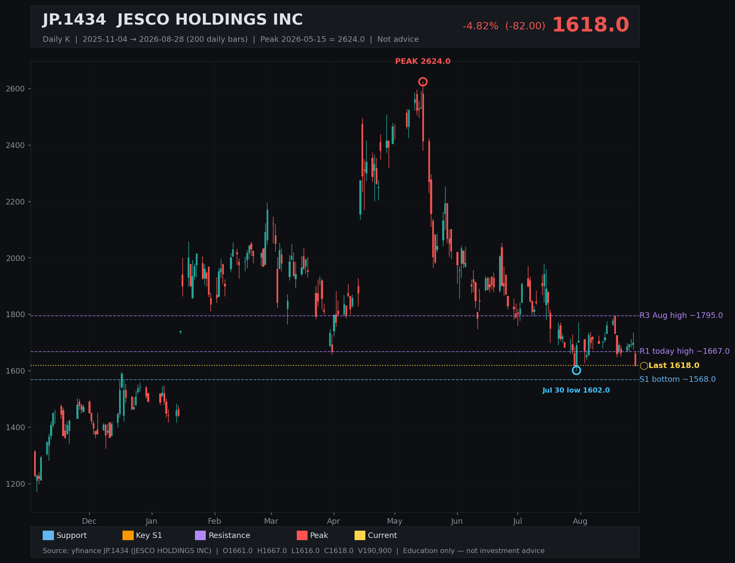Screen dimensions: 735x563
Task: Click the "JP.1434 JESCO HOLDINGS INC" title
Action: [173, 20]
